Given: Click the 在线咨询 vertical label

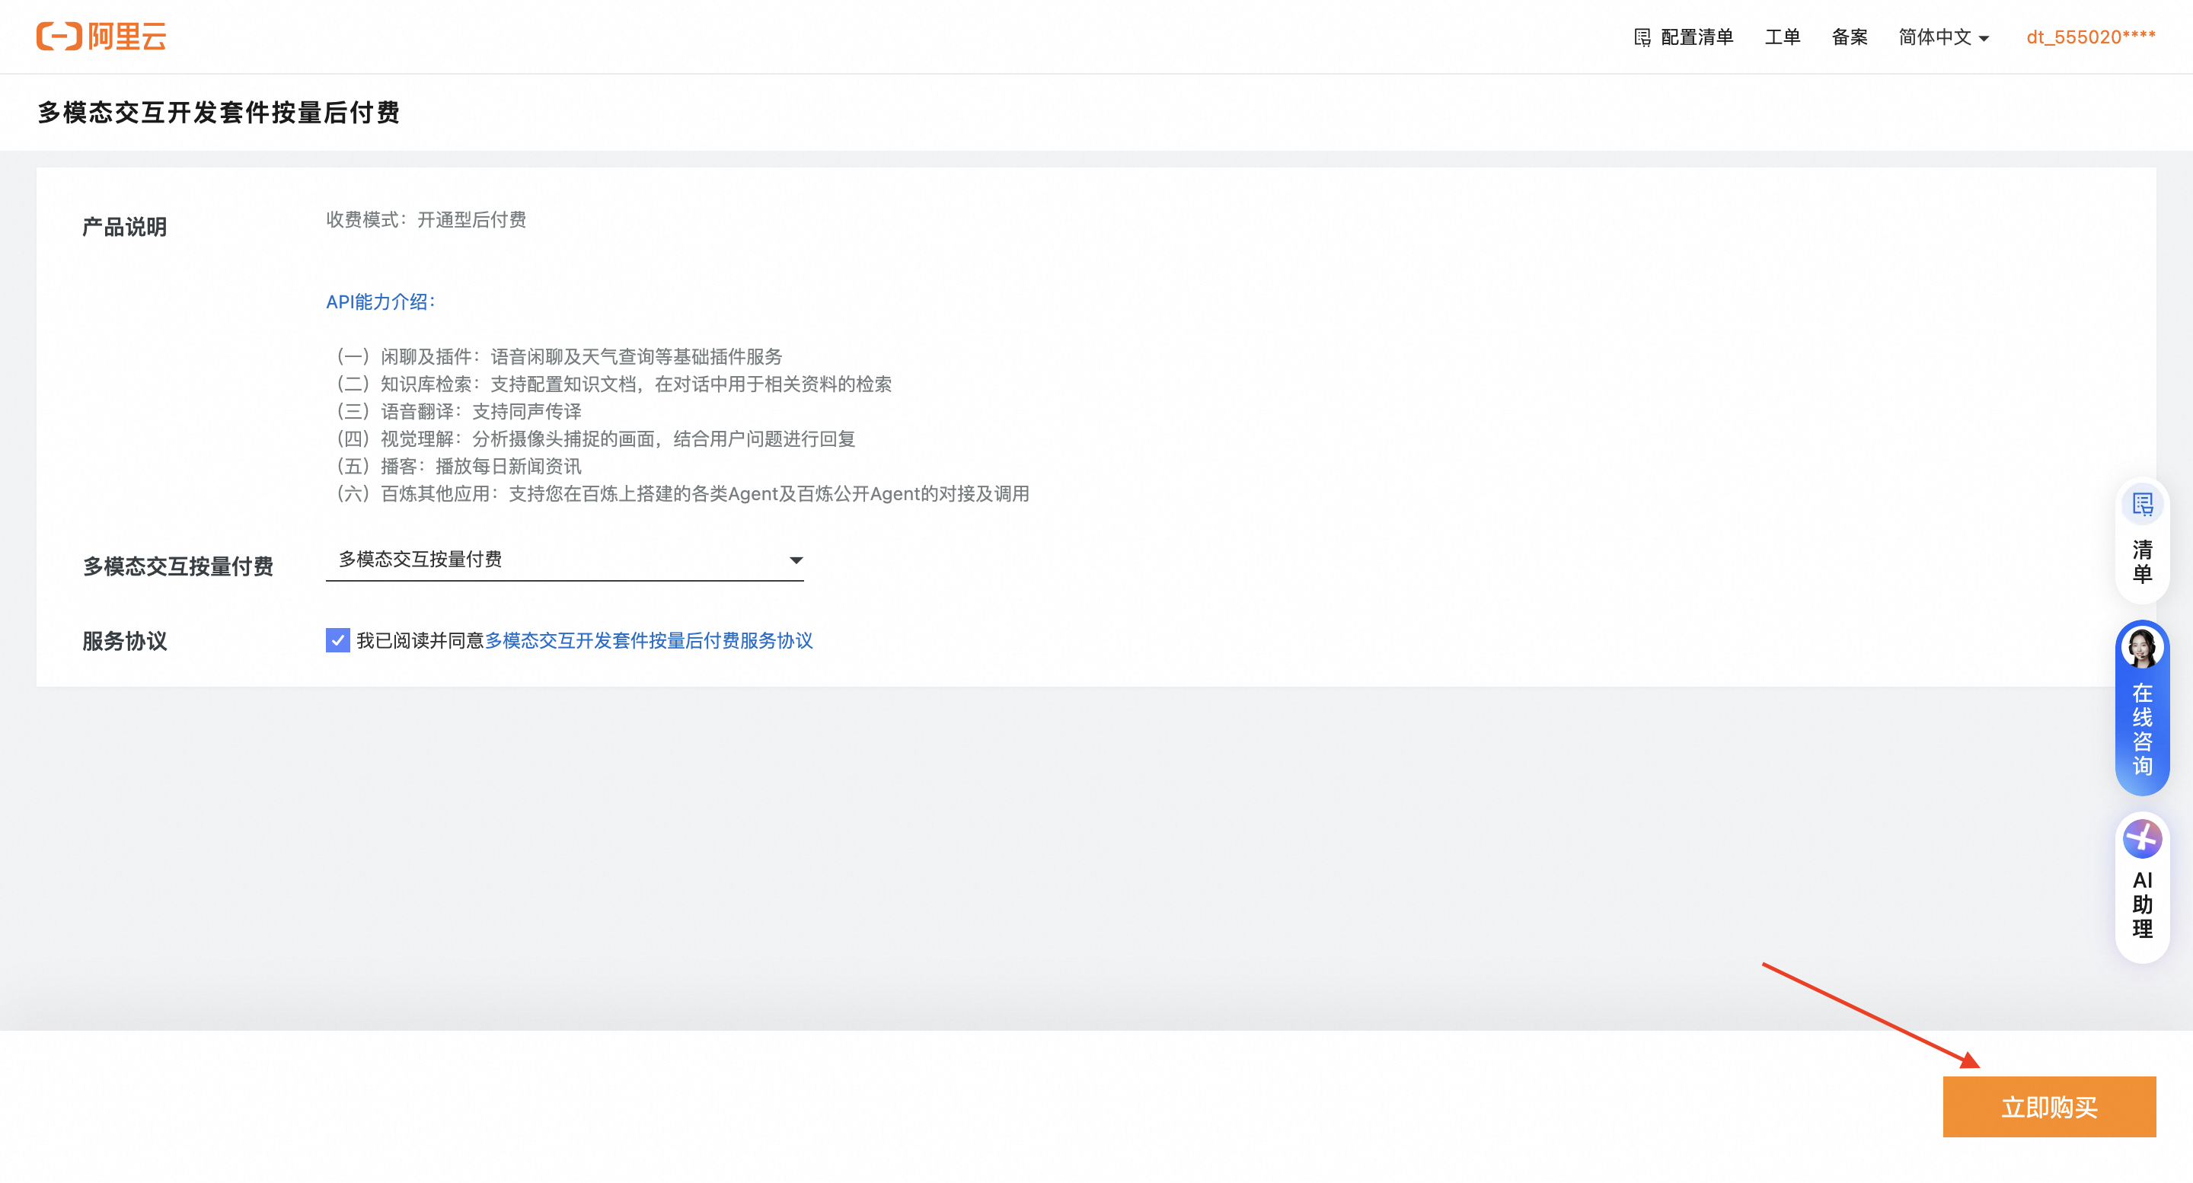Looking at the screenshot, I should tap(2142, 729).
